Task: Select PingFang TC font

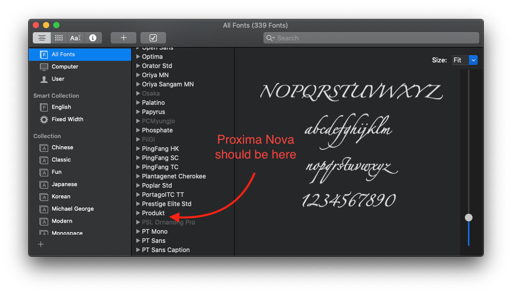Action: point(160,167)
